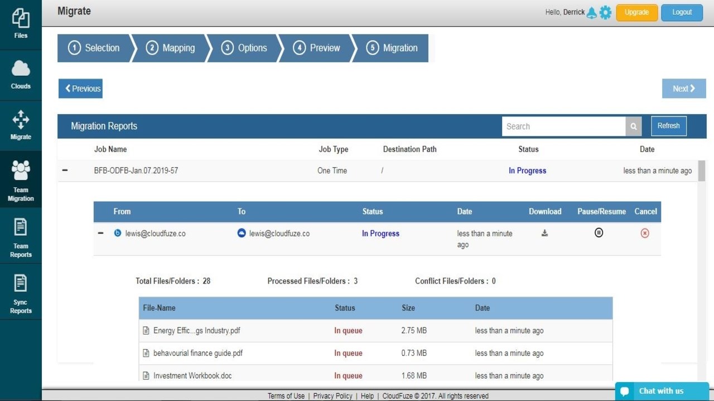
Task: Click Total Files/Folders : 28 text
Action: click(173, 281)
